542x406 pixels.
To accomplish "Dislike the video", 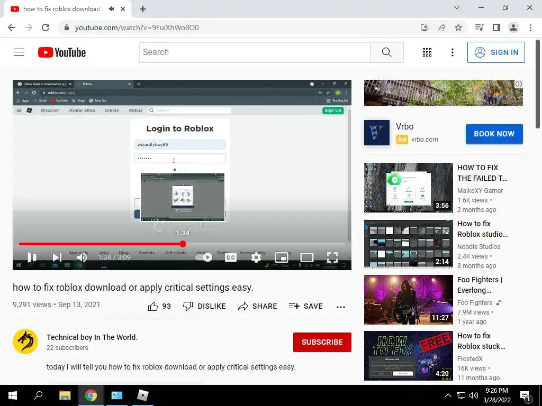I will tap(204, 306).
